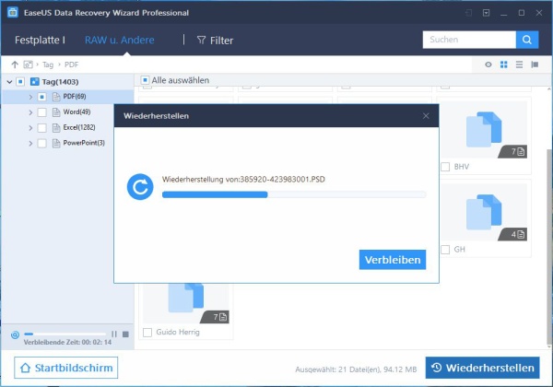Click the GH folder thumbnail
This screenshot has height=387, width=553.
[x=484, y=212]
